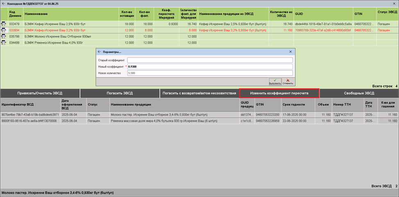
Task: Click Молоко пастер. Искренне Ваш отборное cell
Action: click(175, 114)
